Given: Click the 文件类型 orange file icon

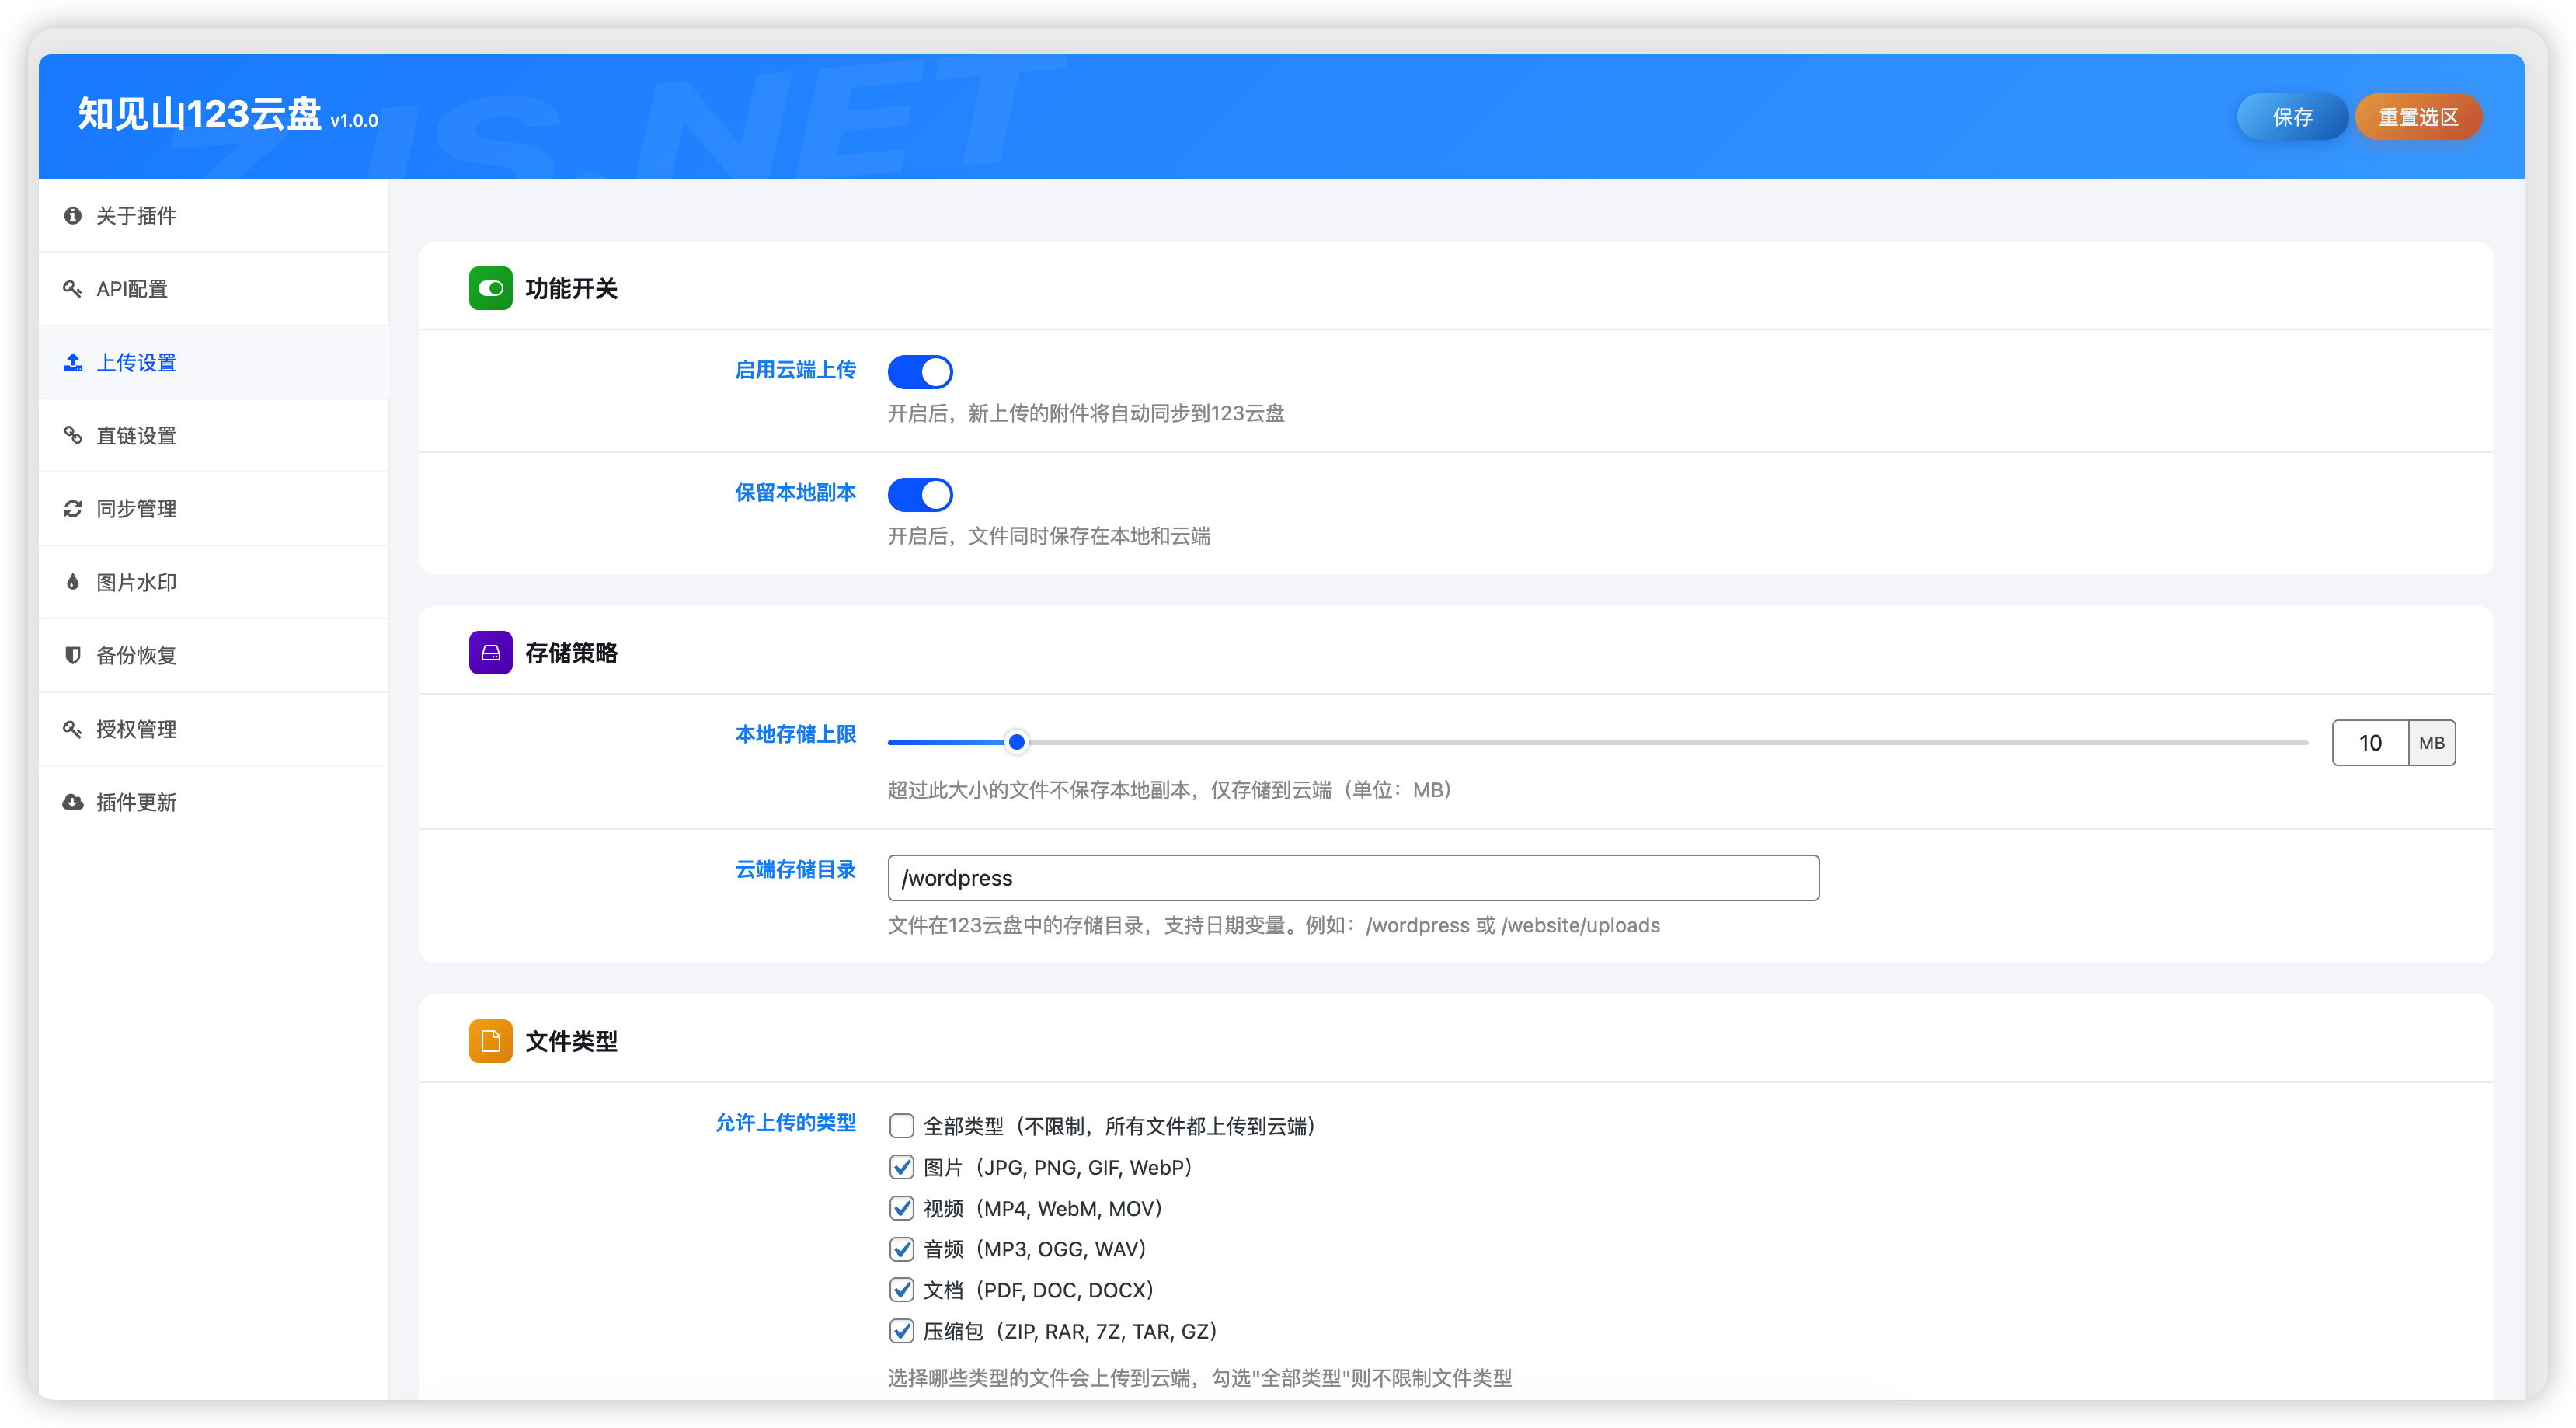Looking at the screenshot, I should pos(490,1040).
